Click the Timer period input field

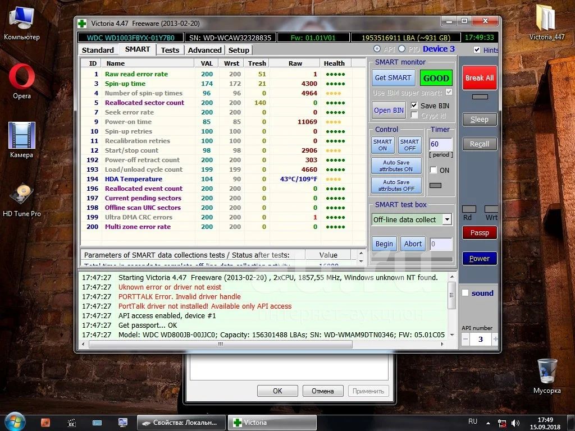(441, 144)
